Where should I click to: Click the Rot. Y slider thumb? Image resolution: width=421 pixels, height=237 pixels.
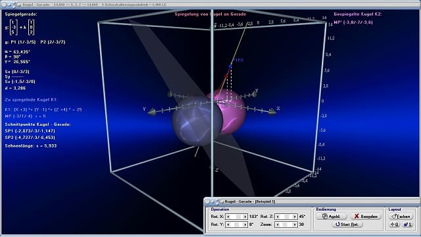(236, 224)
